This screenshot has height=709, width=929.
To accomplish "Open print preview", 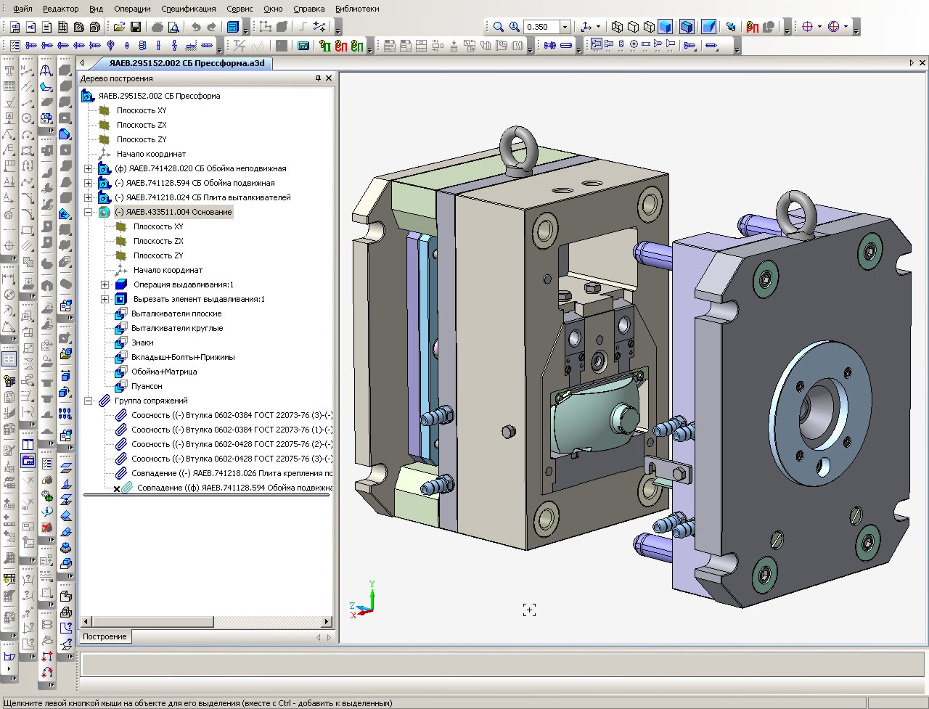I will [x=172, y=27].
